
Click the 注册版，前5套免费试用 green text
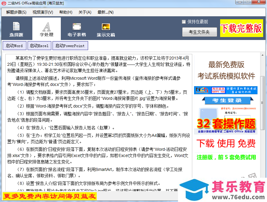(x=226, y=157)
